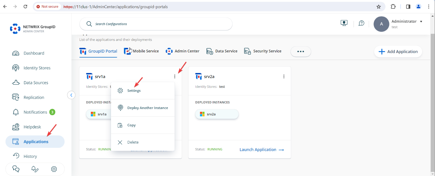Choose Delete from the srv1a menu
This screenshot has height=176, width=435.
[x=133, y=142]
